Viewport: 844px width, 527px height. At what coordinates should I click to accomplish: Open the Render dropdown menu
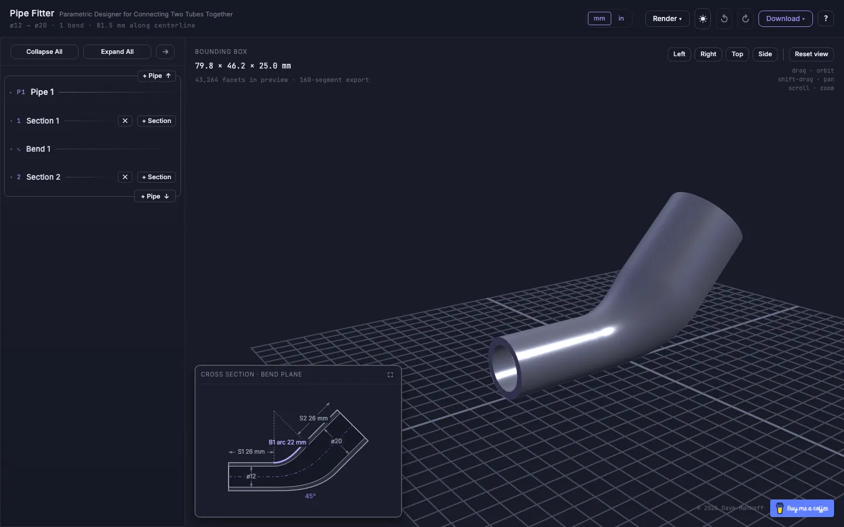pyautogui.click(x=667, y=19)
